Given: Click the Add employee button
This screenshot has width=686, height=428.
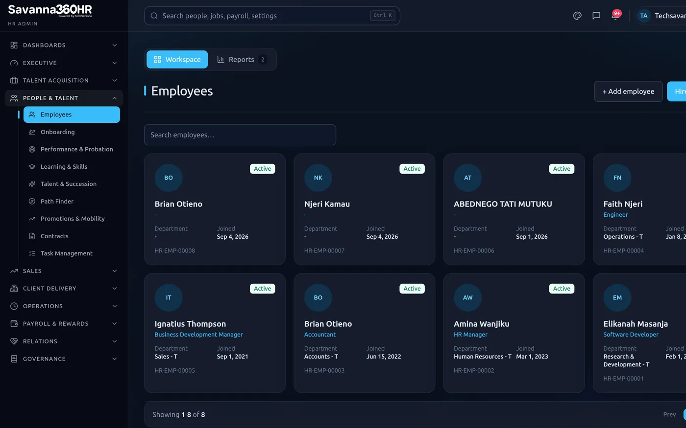Looking at the screenshot, I should 628,91.
